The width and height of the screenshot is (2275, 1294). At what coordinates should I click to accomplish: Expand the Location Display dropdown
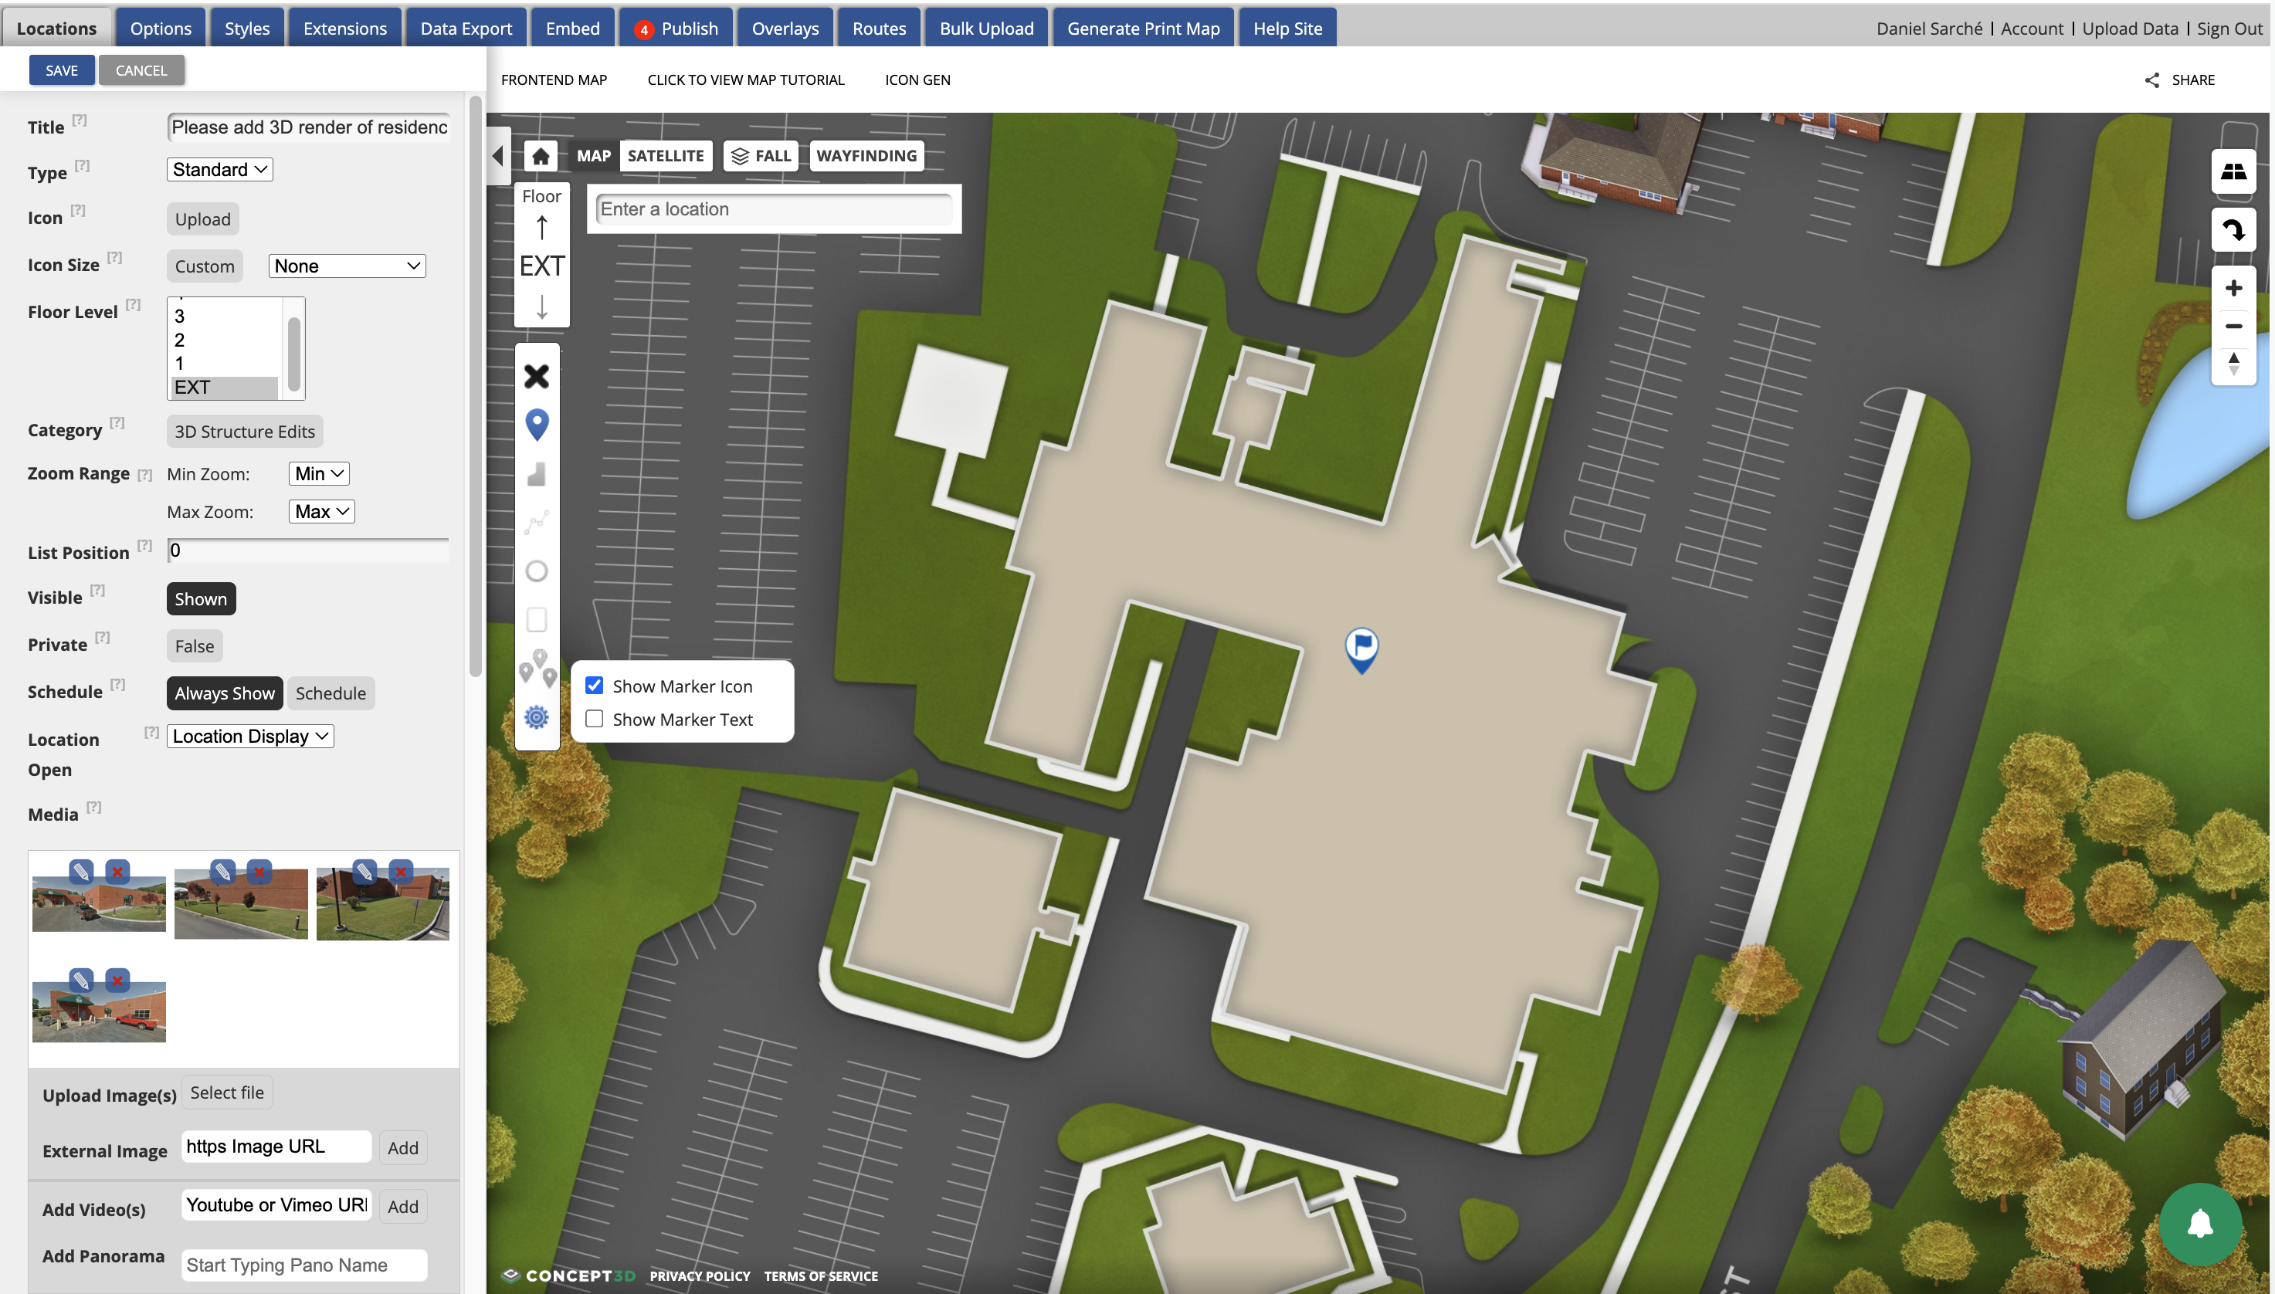(x=251, y=736)
